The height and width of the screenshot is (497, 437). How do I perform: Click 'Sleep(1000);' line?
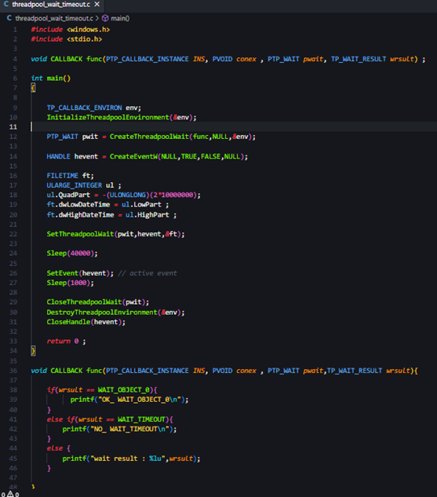(x=71, y=283)
